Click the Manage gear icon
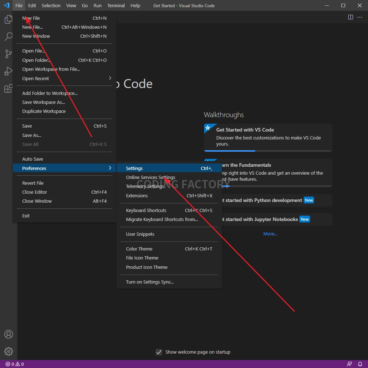This screenshot has height=368, width=368. pos(9,351)
